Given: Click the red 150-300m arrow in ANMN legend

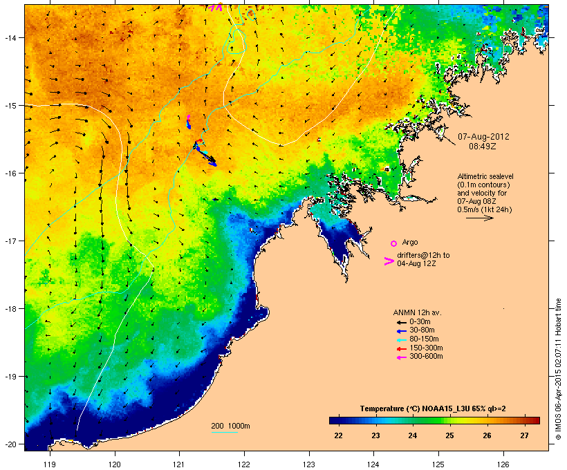Looking at the screenshot, I should [401, 349].
